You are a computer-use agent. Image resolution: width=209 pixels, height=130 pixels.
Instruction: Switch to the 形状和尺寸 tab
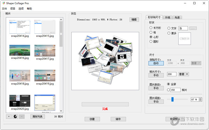pyautogui.click(x=154, y=17)
